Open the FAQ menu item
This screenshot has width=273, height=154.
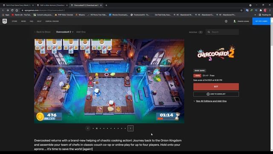coord(31,21)
